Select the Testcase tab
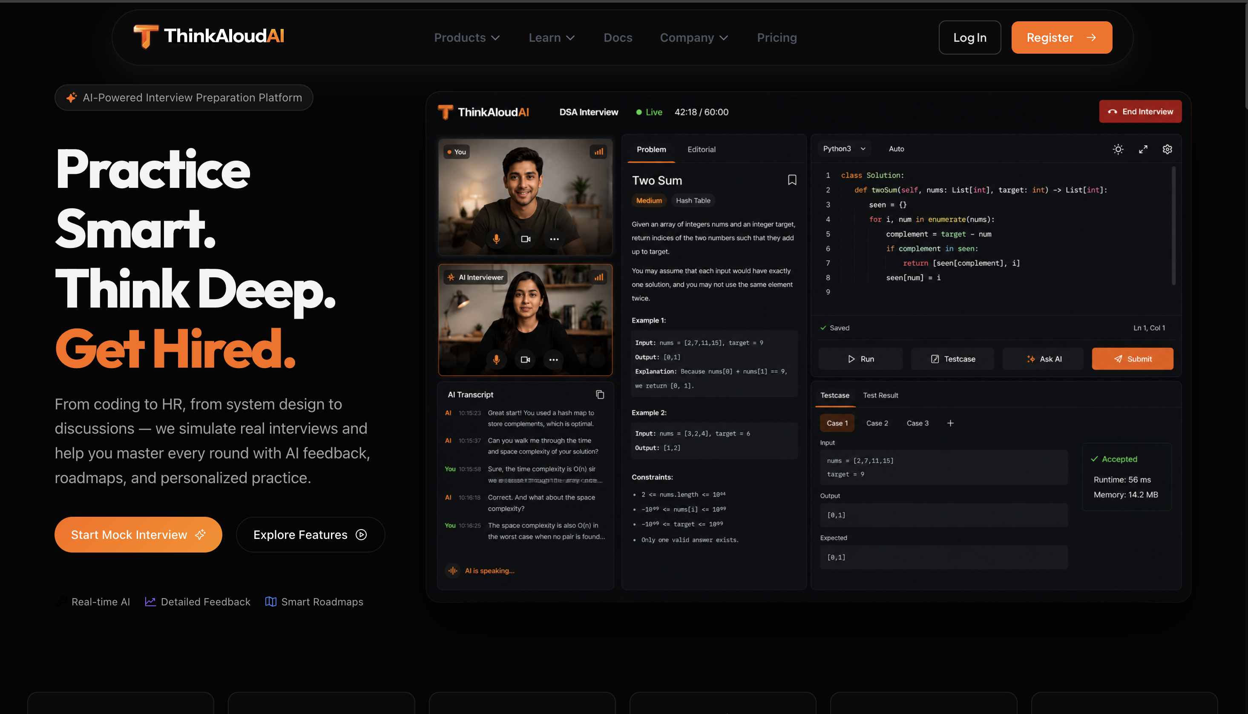1248x714 pixels. [834, 395]
